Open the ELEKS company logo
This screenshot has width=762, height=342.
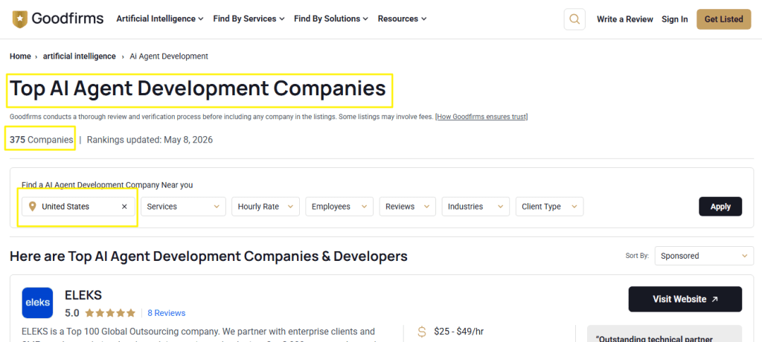(x=37, y=303)
